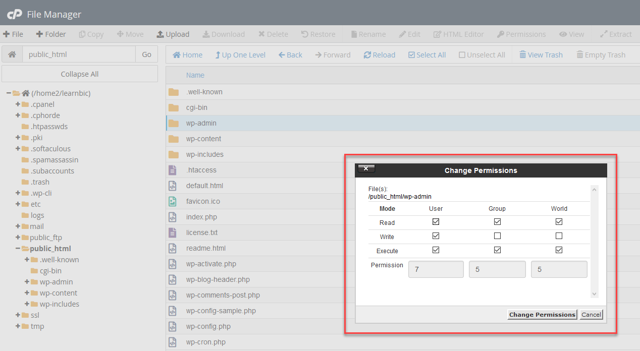640x351 pixels.
Task: Click the wp-config.php file icon
Action: pyautogui.click(x=173, y=326)
